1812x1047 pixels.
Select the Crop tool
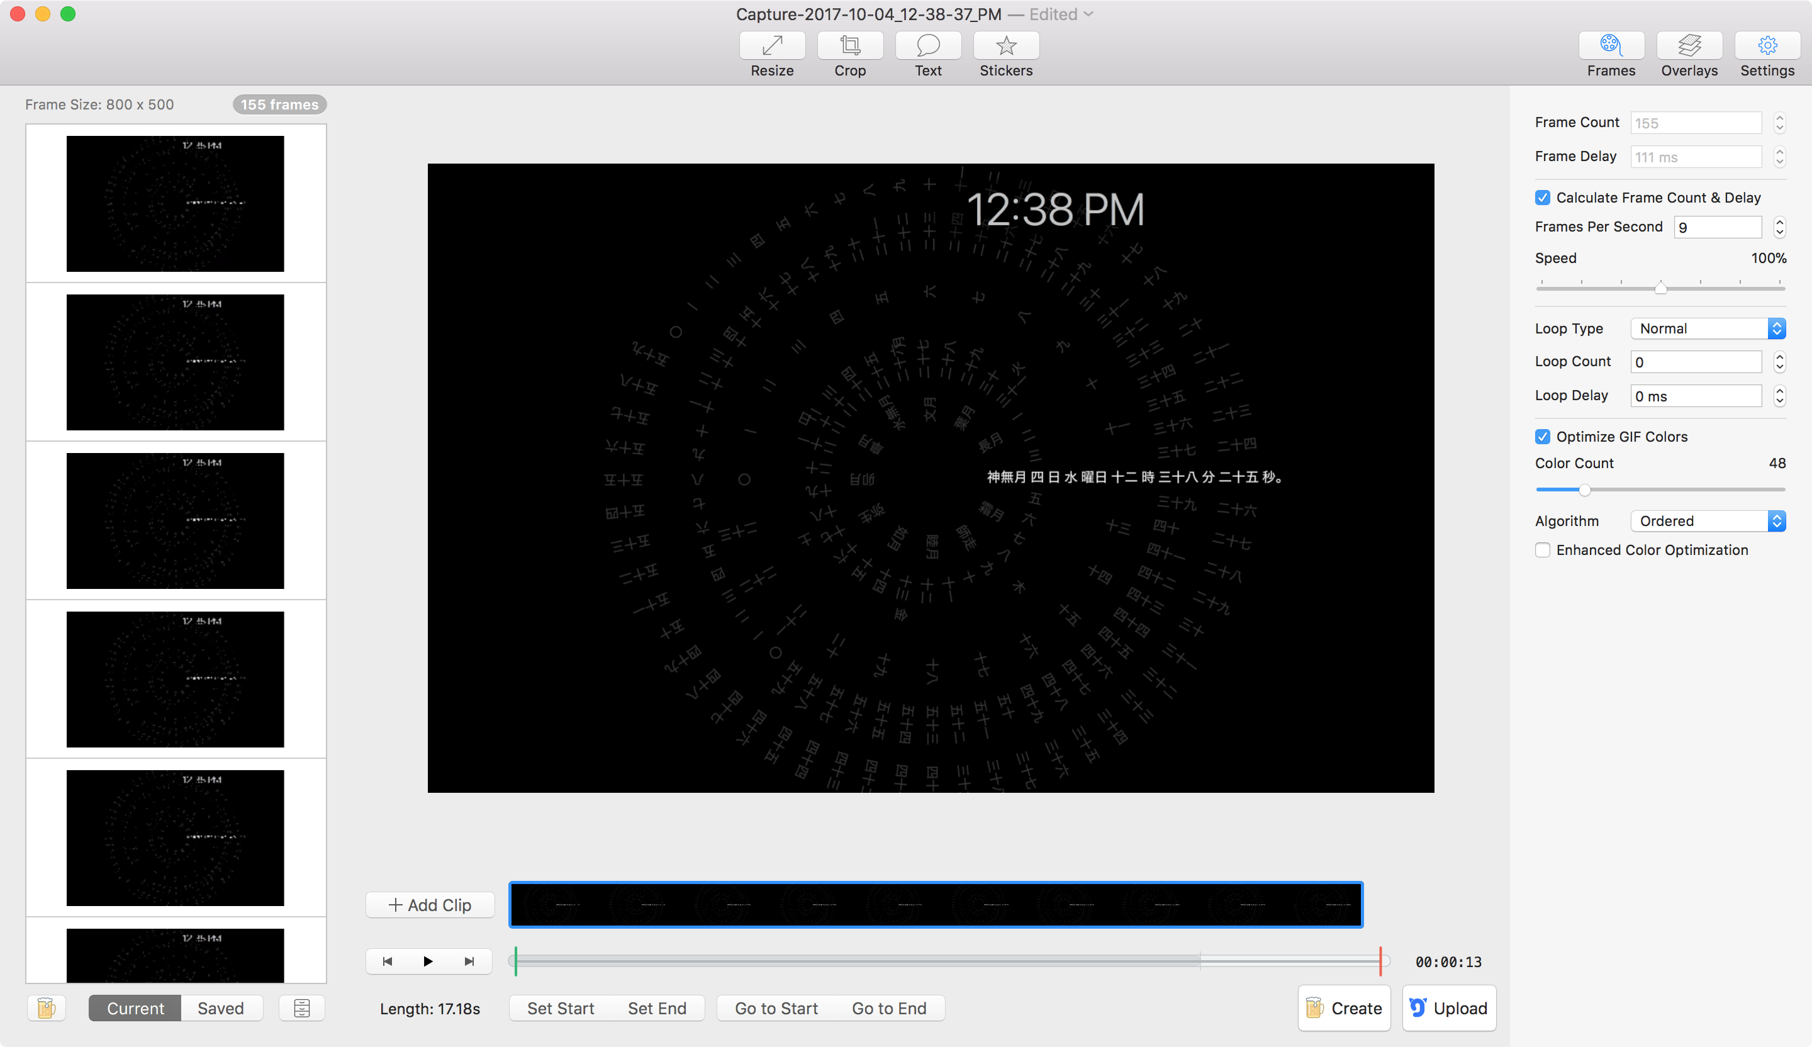(x=850, y=46)
